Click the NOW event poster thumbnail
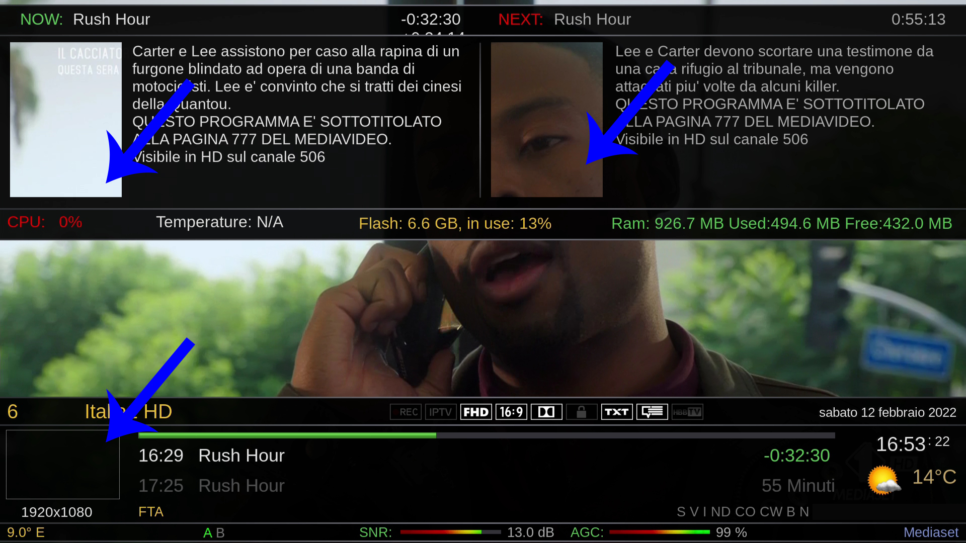 pos(66,120)
